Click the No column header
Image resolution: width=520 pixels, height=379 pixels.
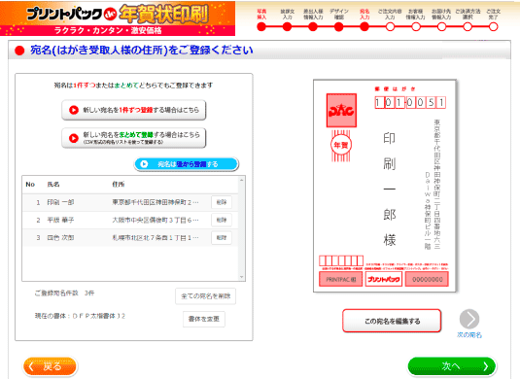[30, 184]
